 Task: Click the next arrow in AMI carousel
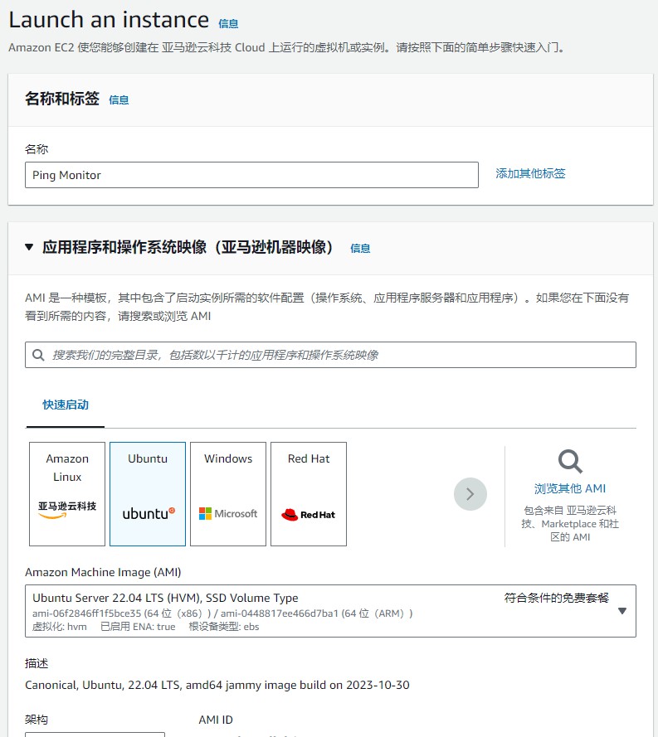click(470, 494)
